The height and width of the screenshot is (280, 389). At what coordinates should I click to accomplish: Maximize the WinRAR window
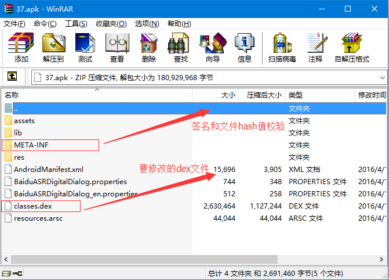point(348,9)
